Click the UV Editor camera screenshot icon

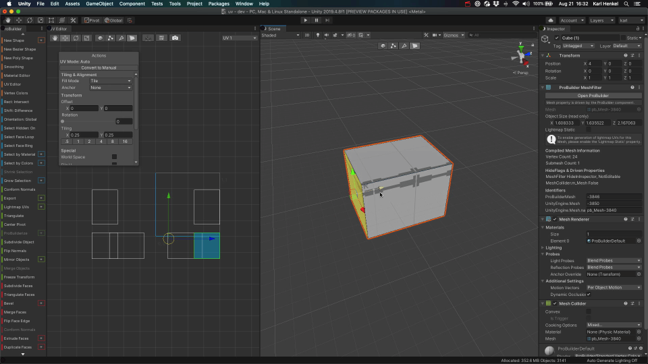coord(175,38)
